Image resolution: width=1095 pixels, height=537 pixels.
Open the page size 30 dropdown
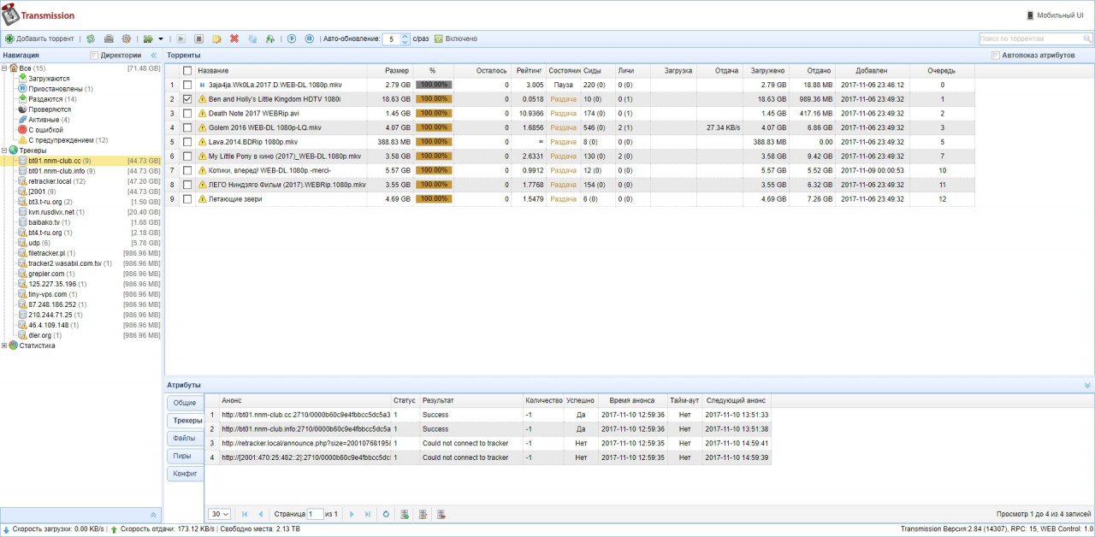coord(220,514)
